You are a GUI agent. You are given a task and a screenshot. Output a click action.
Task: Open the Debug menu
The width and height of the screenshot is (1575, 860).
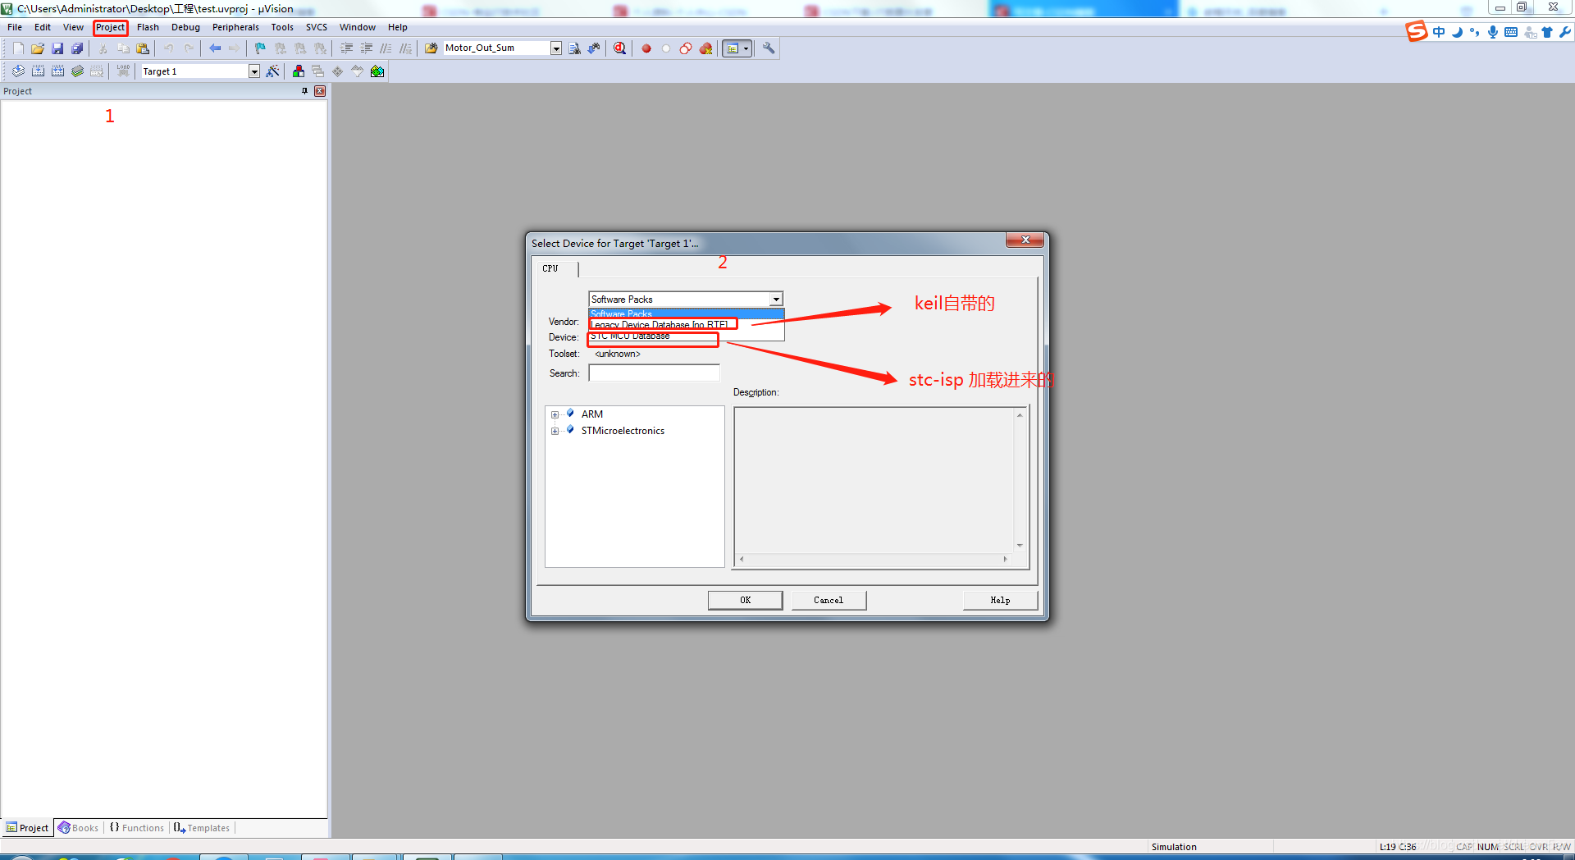click(x=185, y=27)
